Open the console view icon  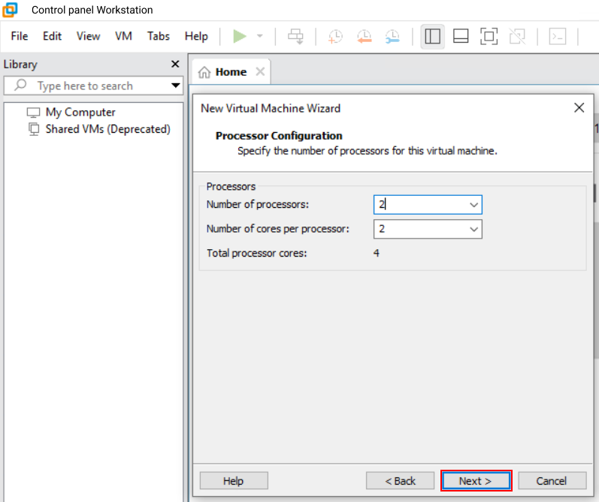point(557,36)
